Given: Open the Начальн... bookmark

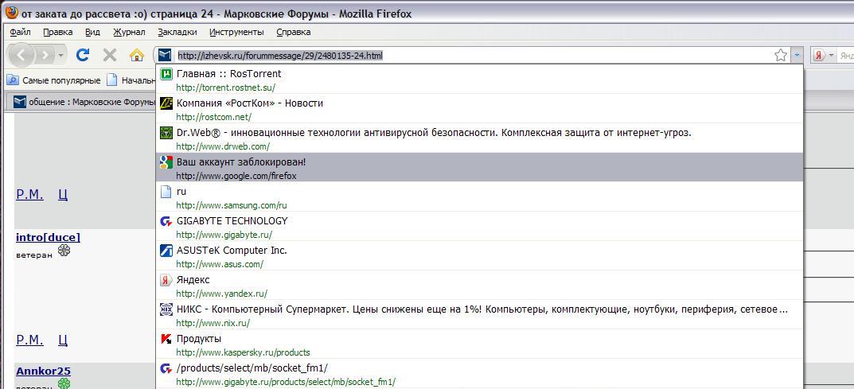Looking at the screenshot, I should (132, 80).
